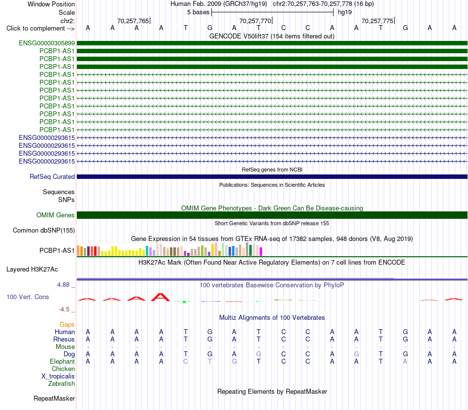Click the ENSG00000305899 gene label
468x410 pixels.
(47, 43)
